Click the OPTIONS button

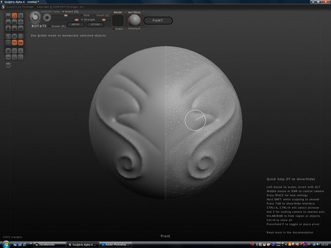pos(95,24)
